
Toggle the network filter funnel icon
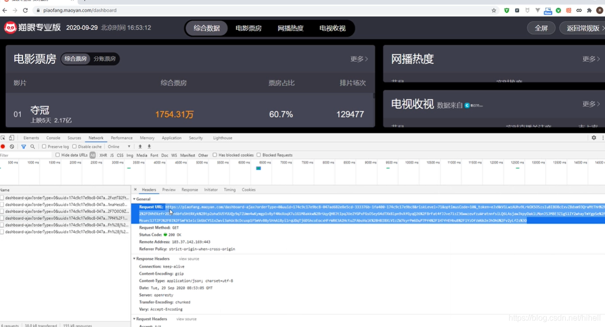(24, 146)
